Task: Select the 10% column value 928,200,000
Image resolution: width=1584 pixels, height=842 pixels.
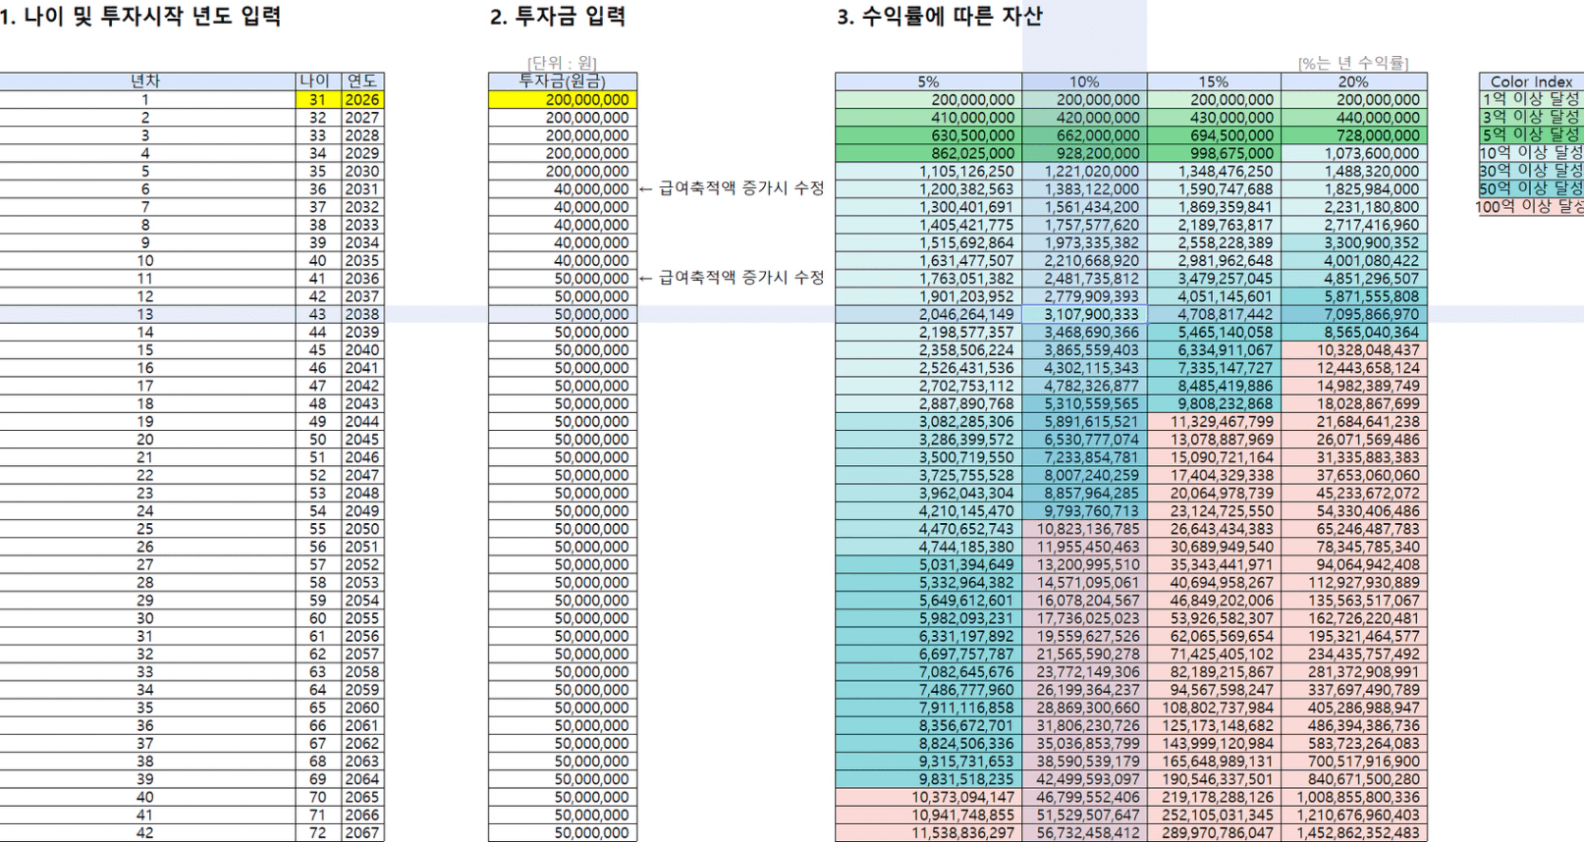Action: 1084,153
